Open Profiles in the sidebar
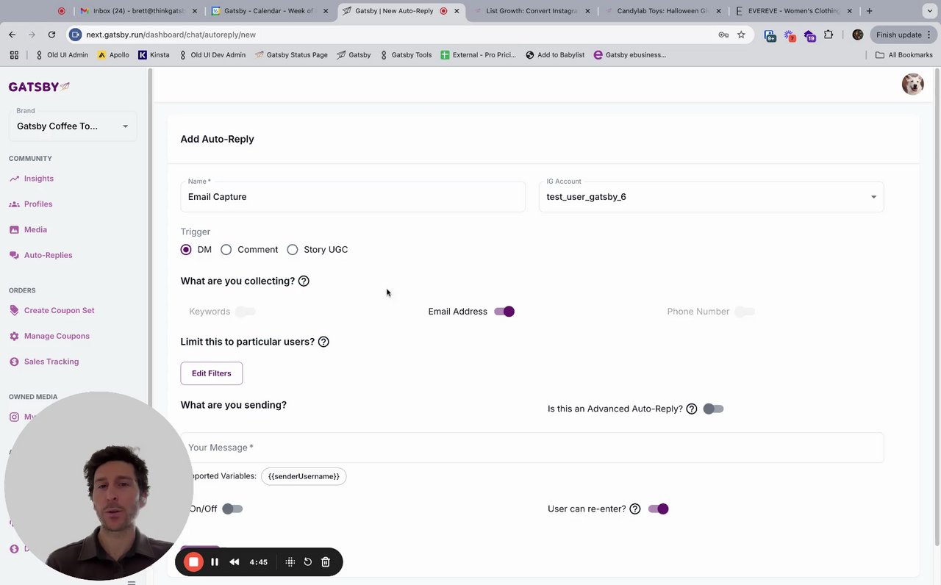Viewport: 941px width, 585px height. tap(31, 204)
